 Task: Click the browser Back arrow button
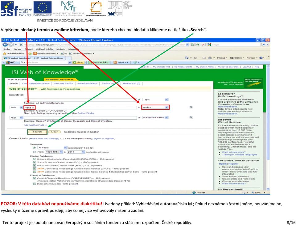pos(5,45)
